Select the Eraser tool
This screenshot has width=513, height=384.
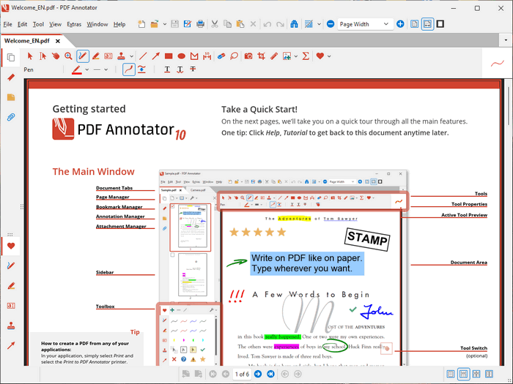pos(221,56)
